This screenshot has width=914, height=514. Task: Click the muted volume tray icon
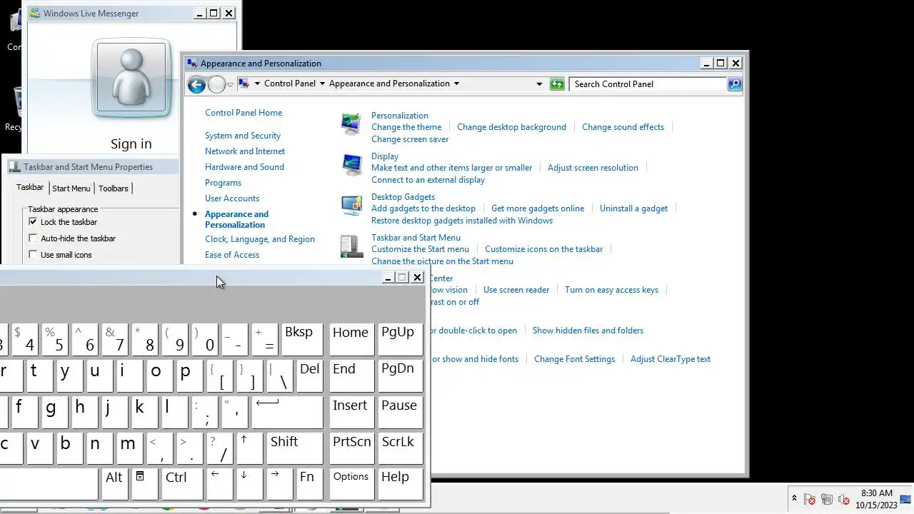click(844, 499)
